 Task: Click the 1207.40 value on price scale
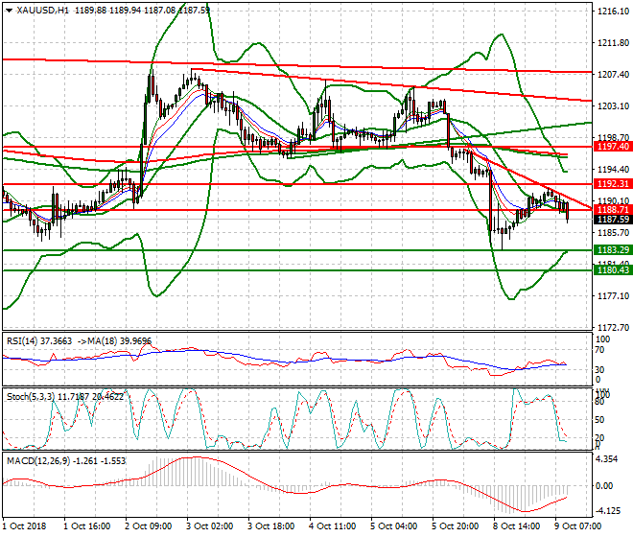612,74
